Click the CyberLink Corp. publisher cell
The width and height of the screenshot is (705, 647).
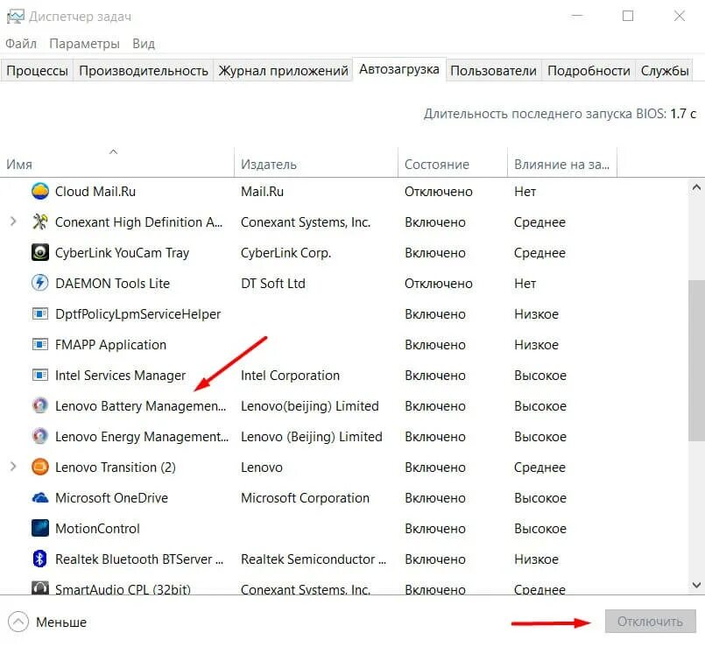click(286, 253)
